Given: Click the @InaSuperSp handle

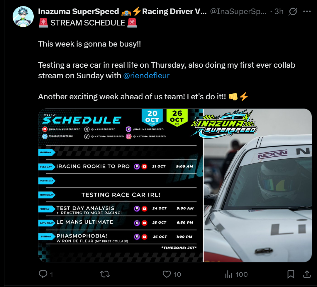Looking at the screenshot, I should (238, 11).
